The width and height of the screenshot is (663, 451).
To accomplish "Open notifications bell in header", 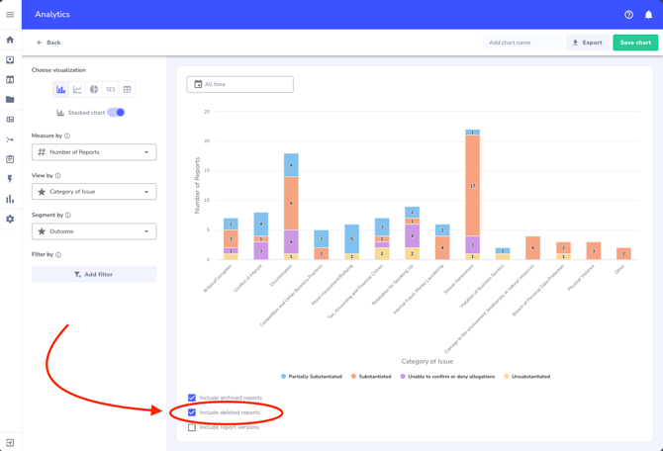I will click(648, 15).
